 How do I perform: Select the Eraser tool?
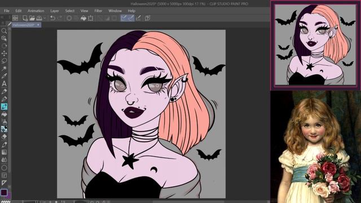(4, 136)
